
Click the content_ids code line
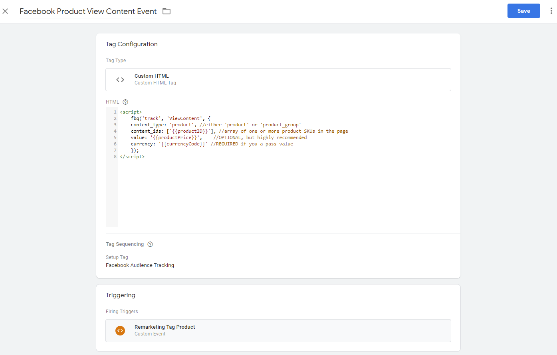pyautogui.click(x=239, y=131)
